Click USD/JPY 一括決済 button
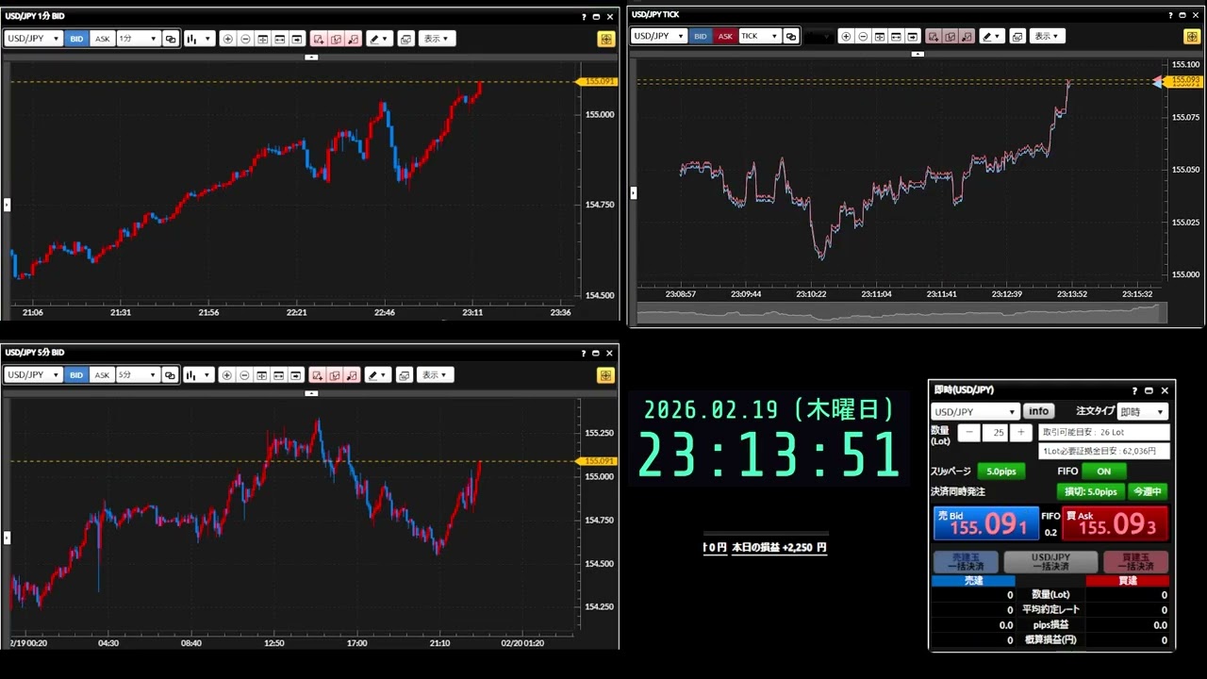1207x679 pixels. (x=1050, y=562)
